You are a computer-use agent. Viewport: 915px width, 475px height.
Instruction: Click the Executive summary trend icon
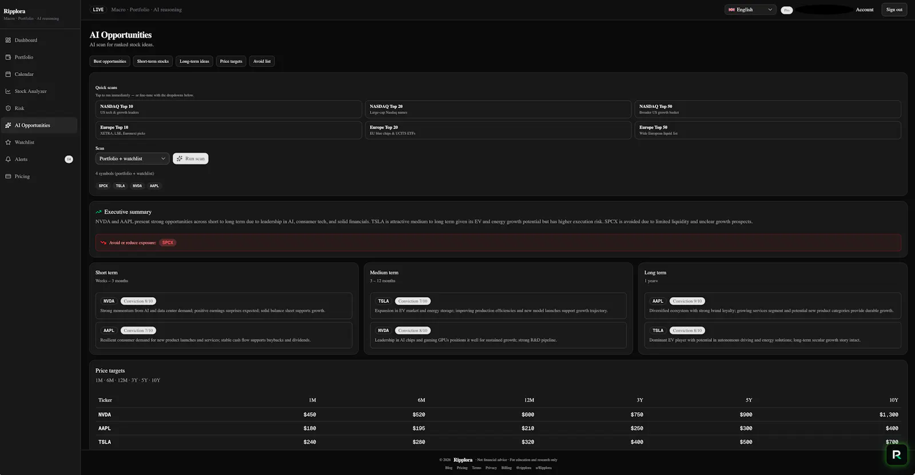[98, 212]
